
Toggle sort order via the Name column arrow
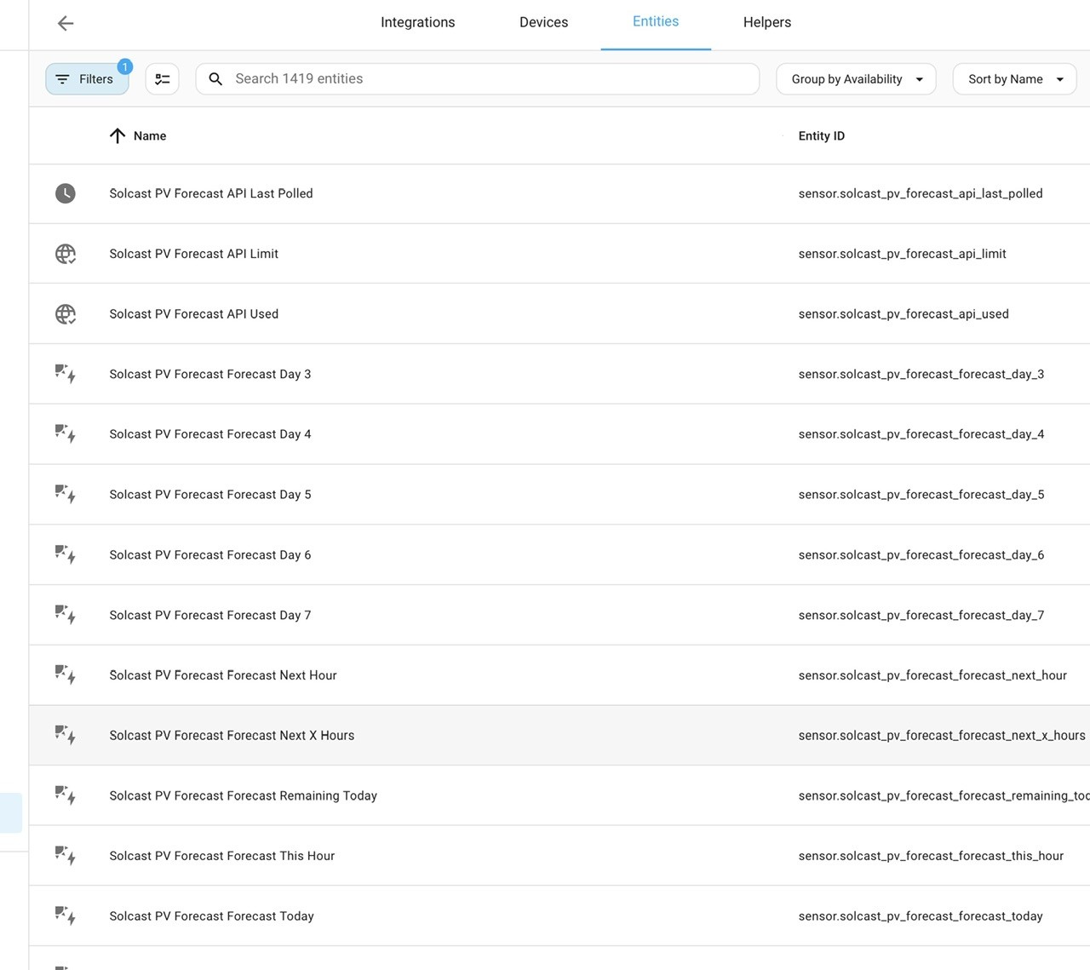pyautogui.click(x=118, y=136)
